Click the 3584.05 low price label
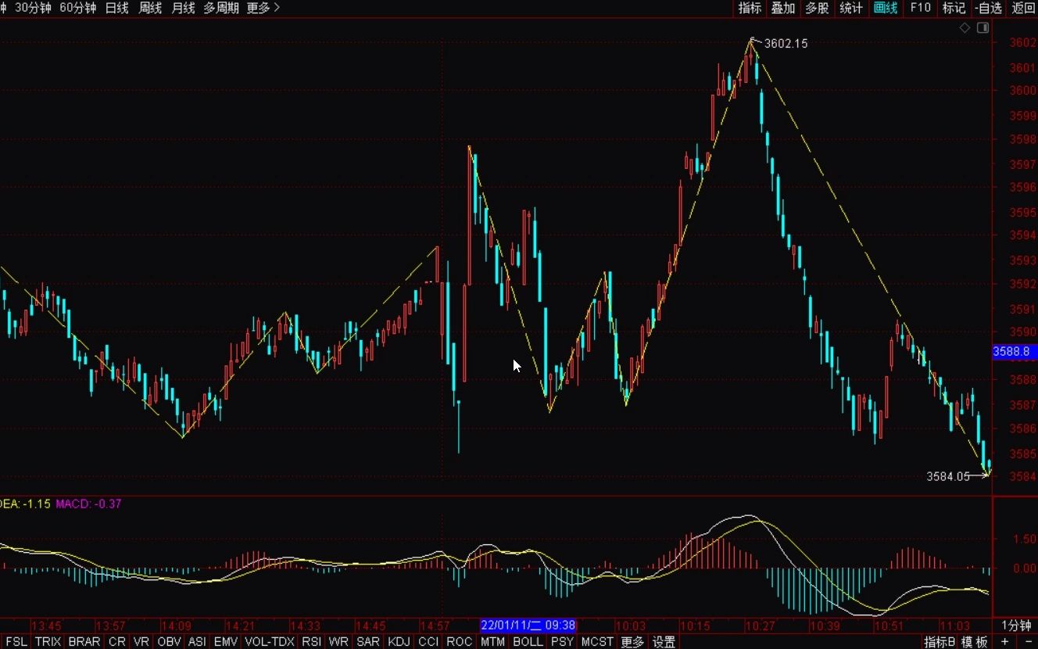 click(948, 475)
